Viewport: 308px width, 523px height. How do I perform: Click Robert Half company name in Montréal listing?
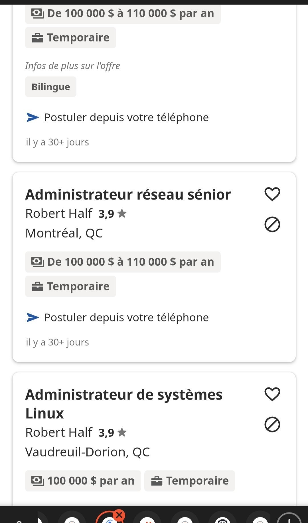click(x=59, y=213)
